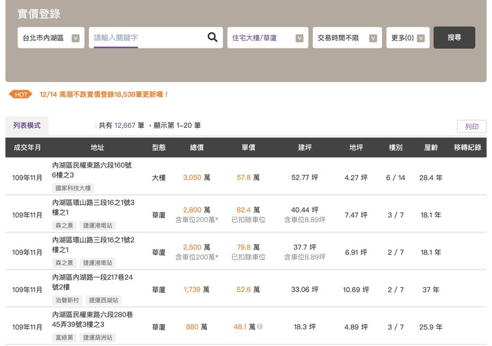Click the 2,500 萬 total price
This screenshot has height=346, width=492.
197,248
